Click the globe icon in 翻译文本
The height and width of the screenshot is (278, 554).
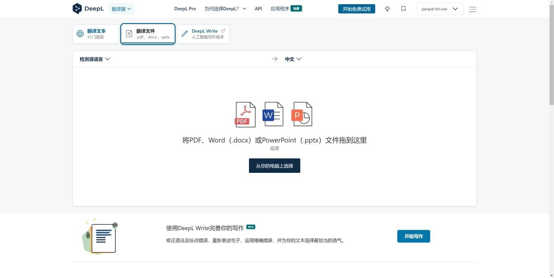coord(80,34)
